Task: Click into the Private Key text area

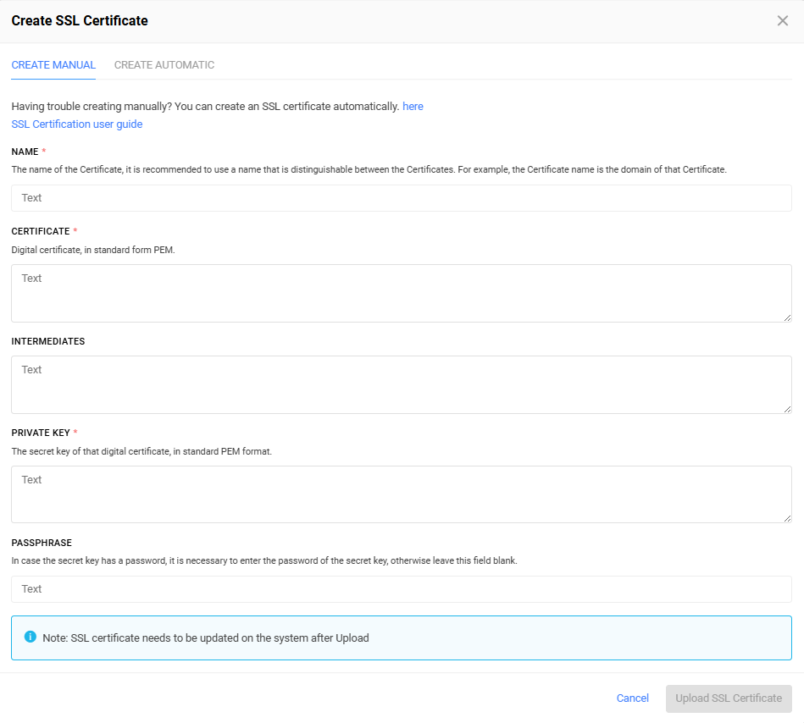Action: click(x=402, y=494)
